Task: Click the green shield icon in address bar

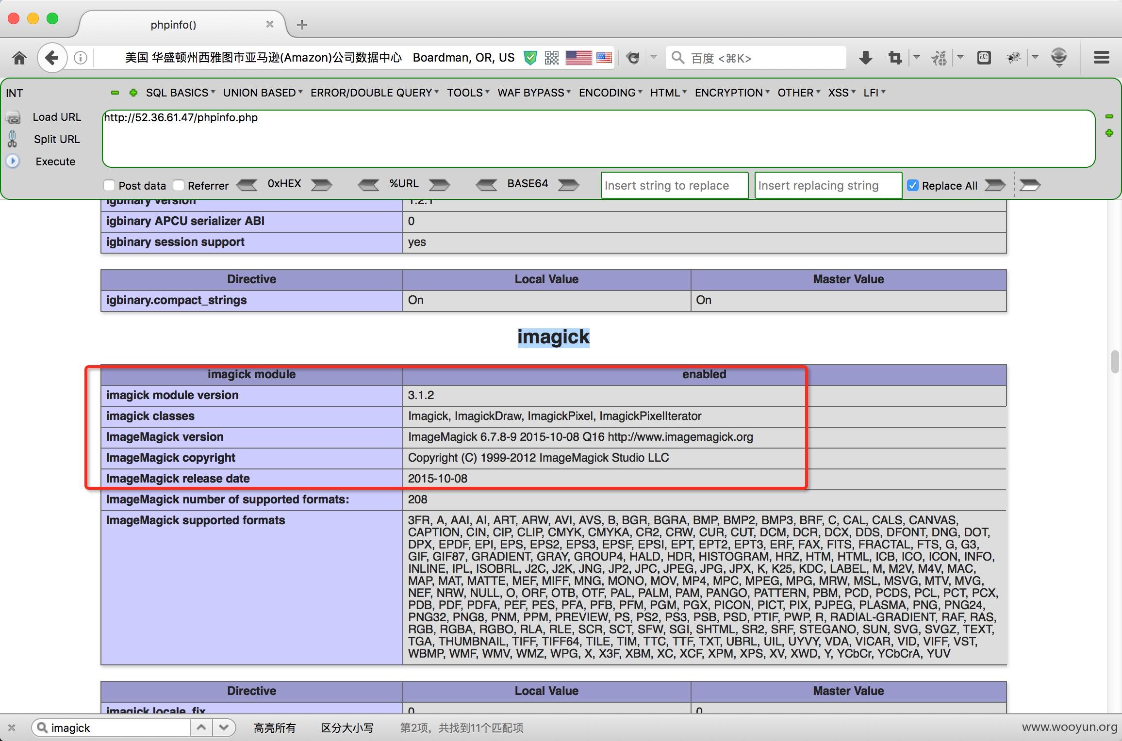Action: tap(530, 58)
